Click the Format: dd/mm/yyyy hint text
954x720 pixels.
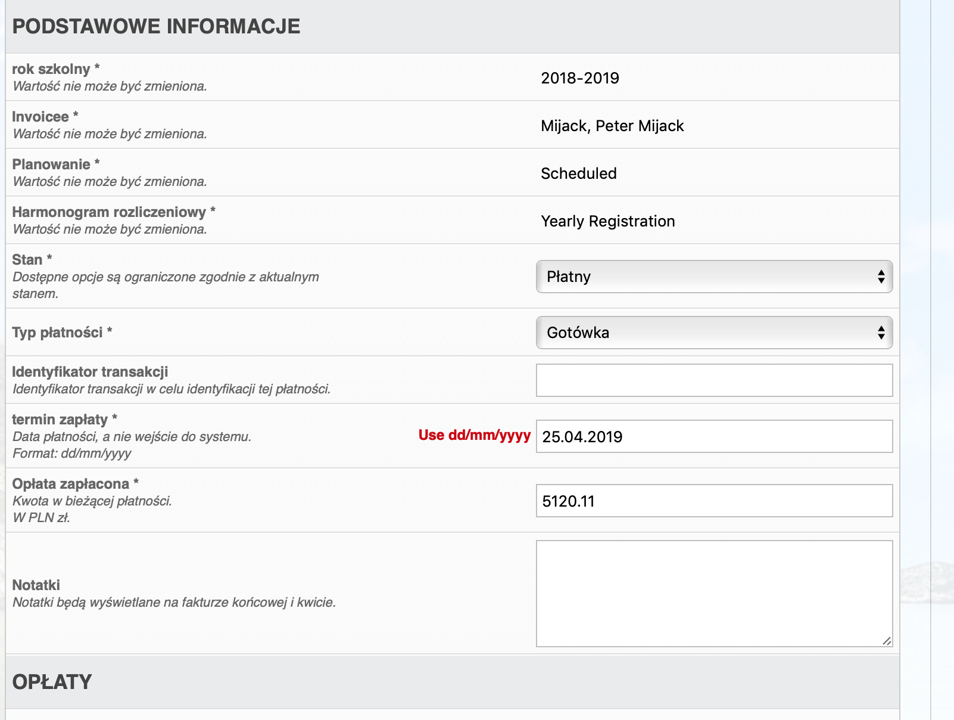[x=72, y=454]
